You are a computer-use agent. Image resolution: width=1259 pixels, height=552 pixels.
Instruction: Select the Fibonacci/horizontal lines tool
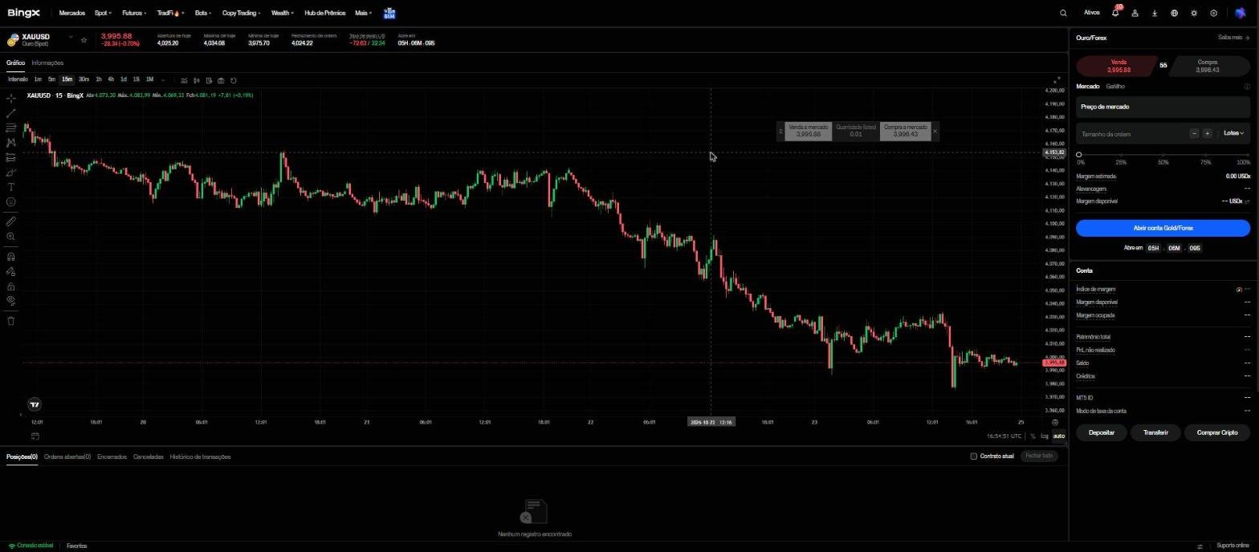click(x=10, y=128)
